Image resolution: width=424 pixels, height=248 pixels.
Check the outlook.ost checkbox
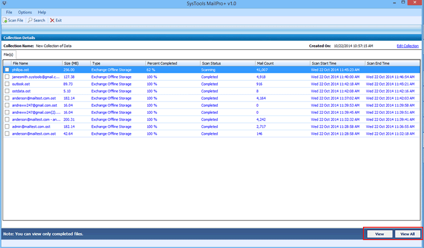[x=7, y=84]
